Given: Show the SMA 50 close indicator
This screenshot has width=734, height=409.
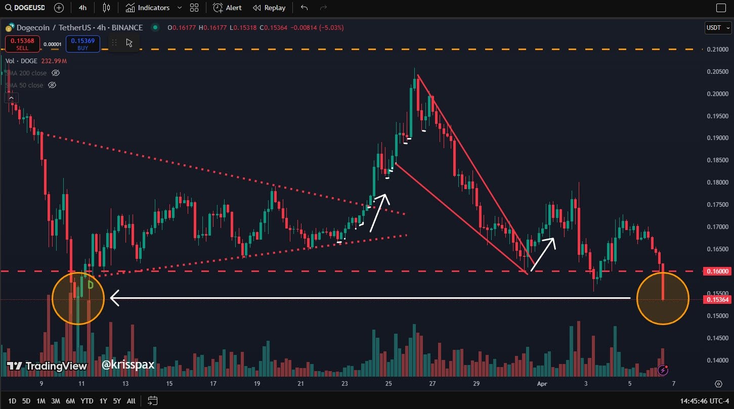Looking at the screenshot, I should 52,85.
